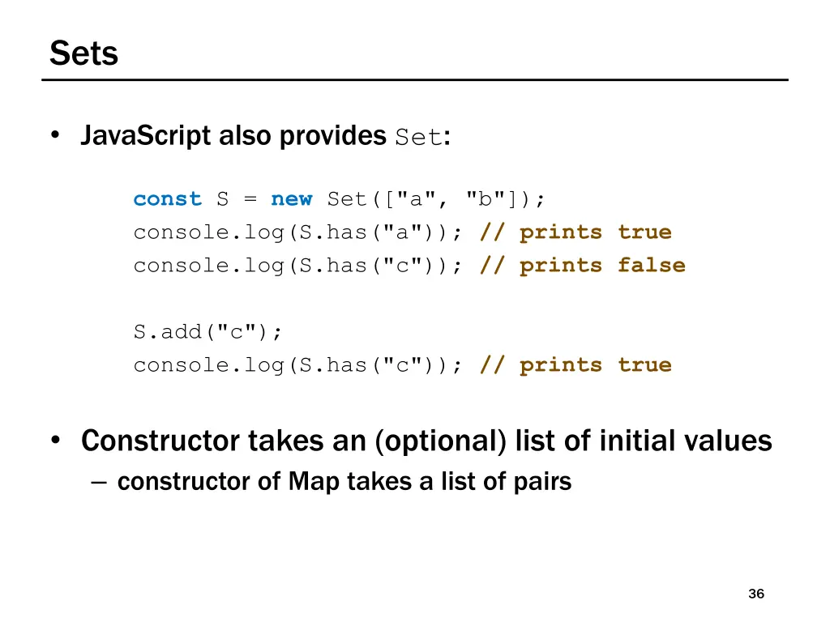Screen dimensions: 830x622
Task: Click the word "(optional)" in second bullet
Action: pos(440,441)
